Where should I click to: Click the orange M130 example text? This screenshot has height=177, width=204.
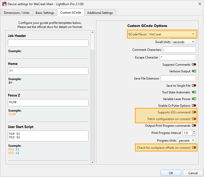pos(12,114)
